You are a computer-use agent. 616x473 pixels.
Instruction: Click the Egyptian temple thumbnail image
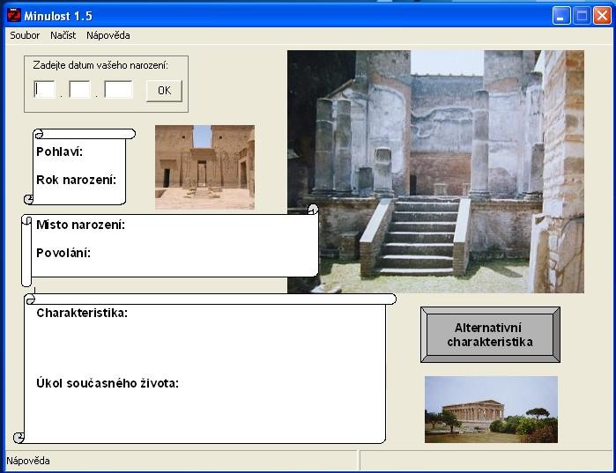pos(204,166)
